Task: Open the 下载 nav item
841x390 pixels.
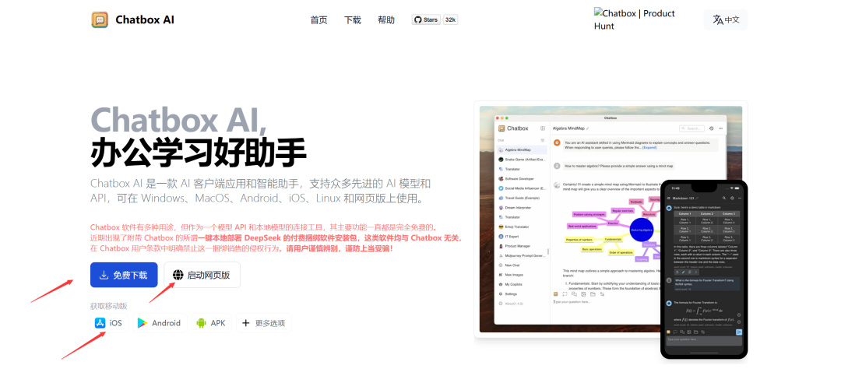Action: point(353,19)
